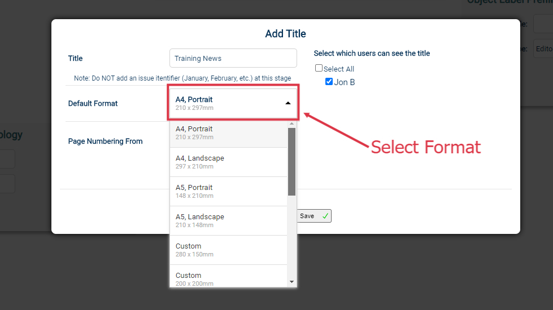Select A4, Portrait in the list
The image size is (553, 310).
point(229,133)
